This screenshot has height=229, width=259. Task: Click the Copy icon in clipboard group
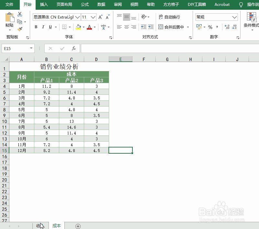coord(19,22)
